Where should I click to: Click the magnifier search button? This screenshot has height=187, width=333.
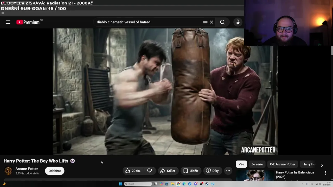click(x=222, y=22)
